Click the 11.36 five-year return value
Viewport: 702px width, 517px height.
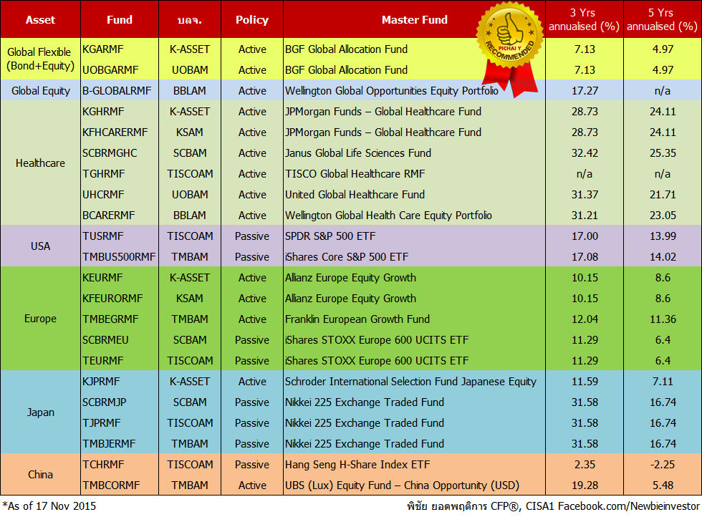(x=663, y=319)
